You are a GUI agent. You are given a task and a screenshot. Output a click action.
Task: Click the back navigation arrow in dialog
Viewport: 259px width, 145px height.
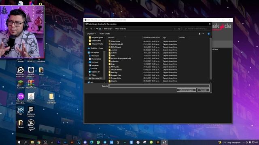tap(87, 29)
